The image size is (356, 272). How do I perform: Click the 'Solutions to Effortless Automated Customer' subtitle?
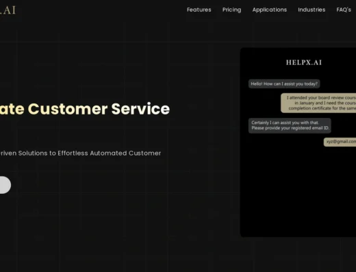[90, 153]
